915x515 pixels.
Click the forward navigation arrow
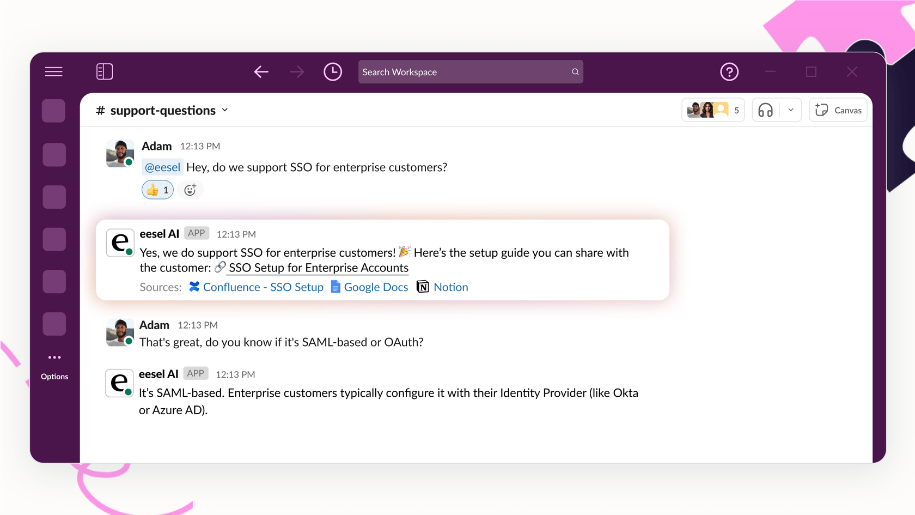point(296,71)
